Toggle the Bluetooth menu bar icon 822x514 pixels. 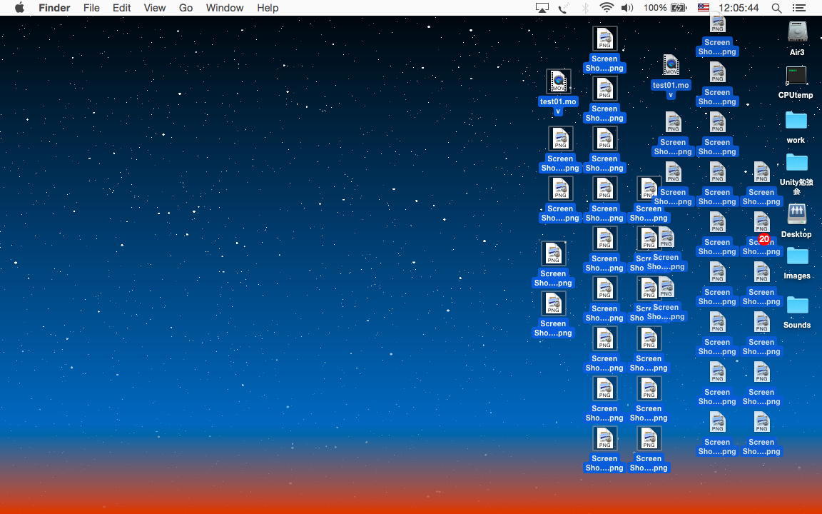click(x=585, y=8)
